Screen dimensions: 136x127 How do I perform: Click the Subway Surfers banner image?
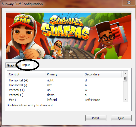[68, 36]
